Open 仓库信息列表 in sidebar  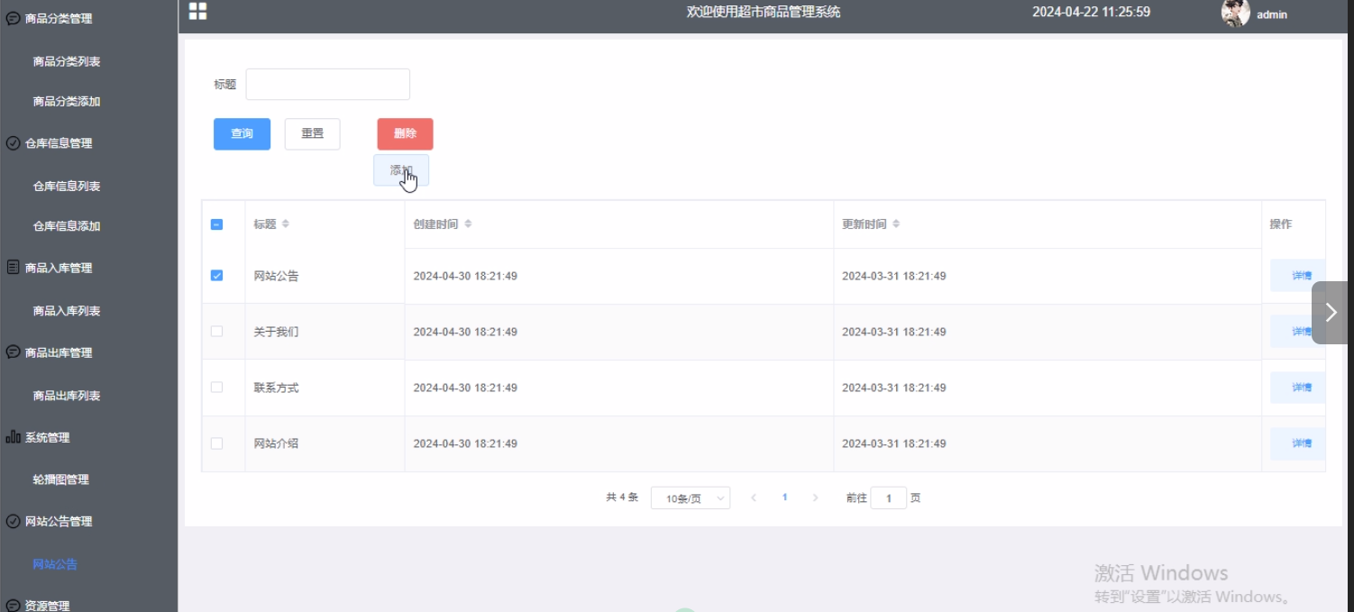pyautogui.click(x=67, y=187)
